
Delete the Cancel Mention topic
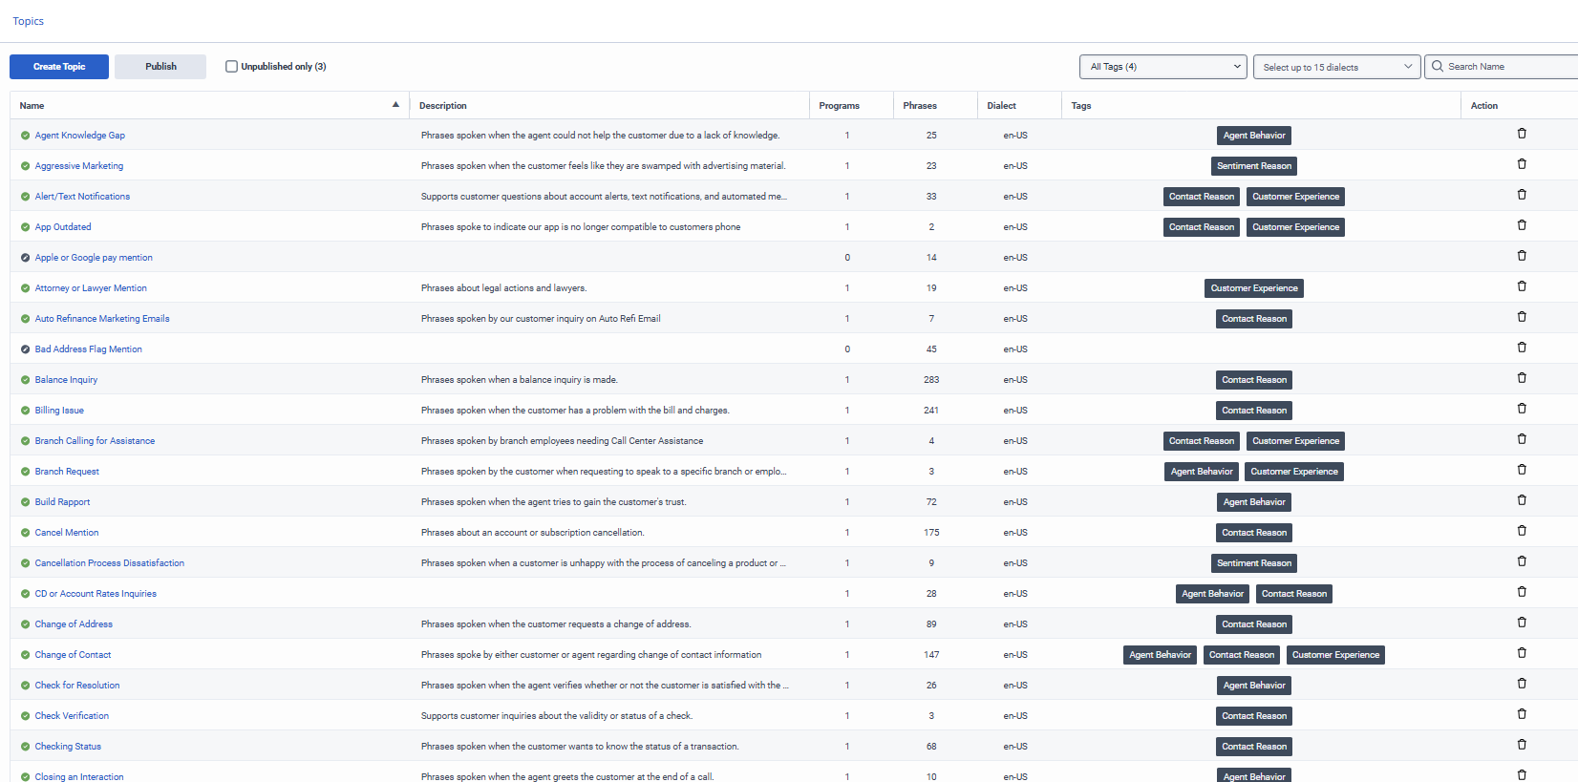point(1522,531)
